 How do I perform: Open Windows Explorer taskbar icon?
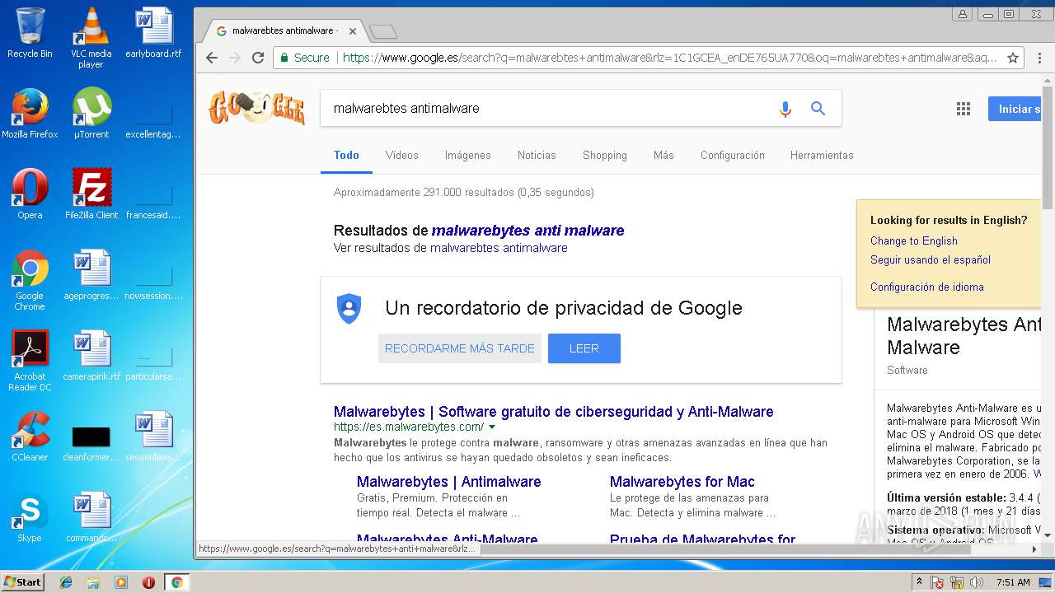pyautogui.click(x=93, y=582)
